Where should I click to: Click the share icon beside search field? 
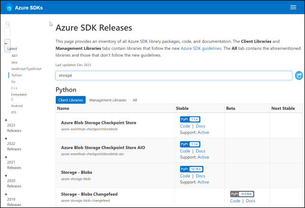tap(299, 76)
